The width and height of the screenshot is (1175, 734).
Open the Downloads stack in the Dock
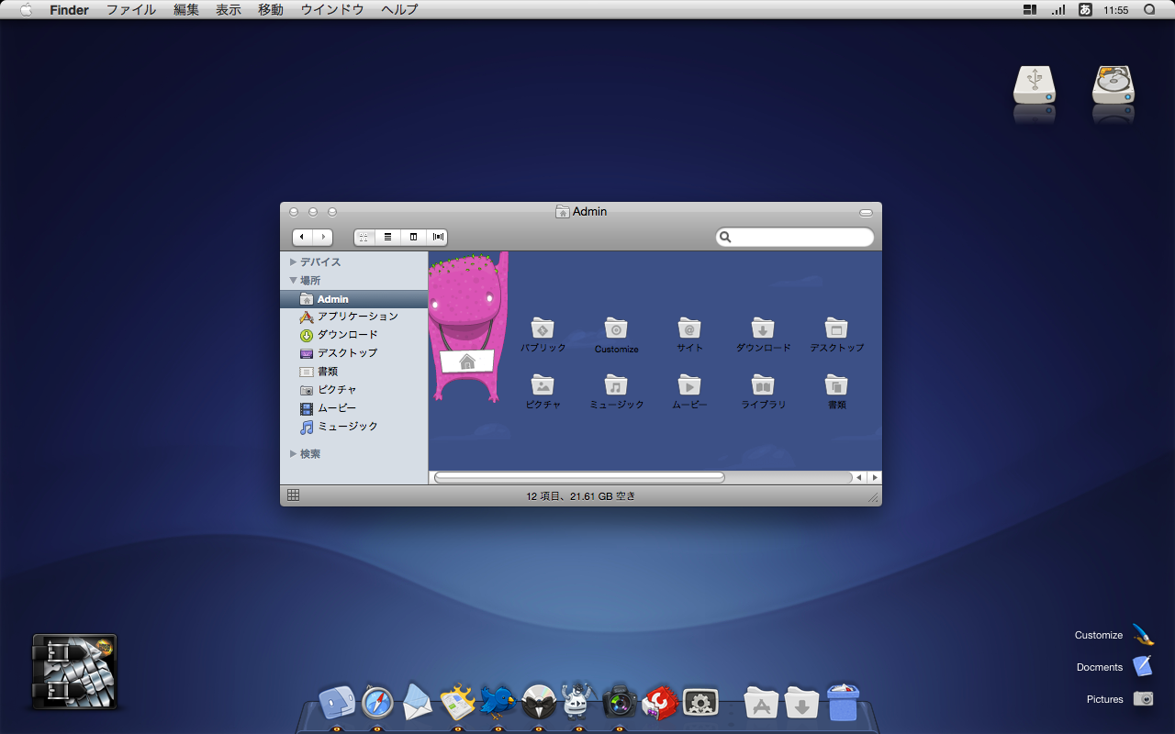pos(801,704)
